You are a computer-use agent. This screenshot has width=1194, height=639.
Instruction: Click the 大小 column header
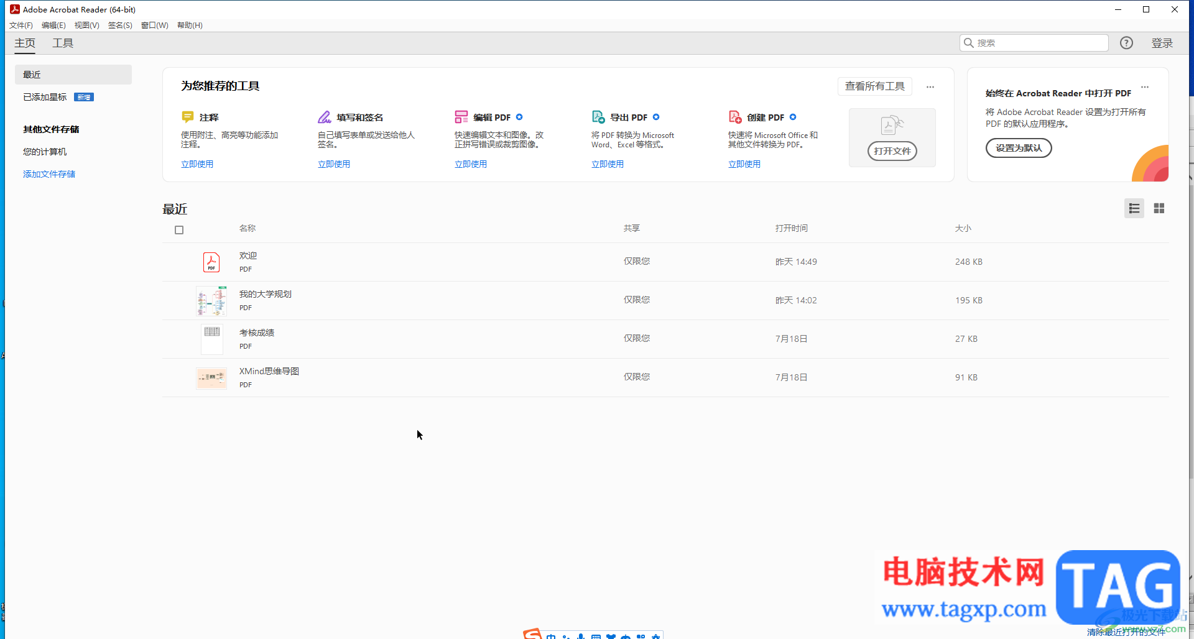point(963,228)
